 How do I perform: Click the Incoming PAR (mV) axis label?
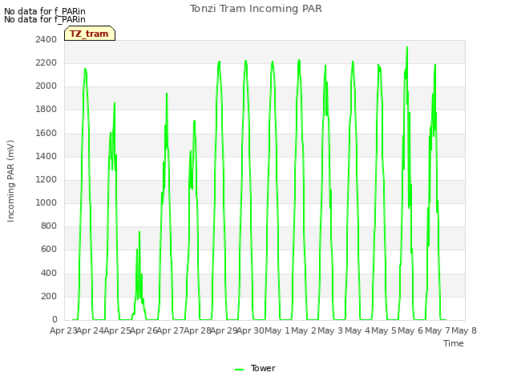pyautogui.click(x=10, y=182)
